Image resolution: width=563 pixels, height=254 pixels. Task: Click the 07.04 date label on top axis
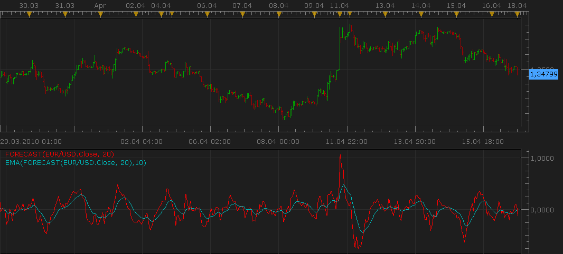[x=242, y=6]
